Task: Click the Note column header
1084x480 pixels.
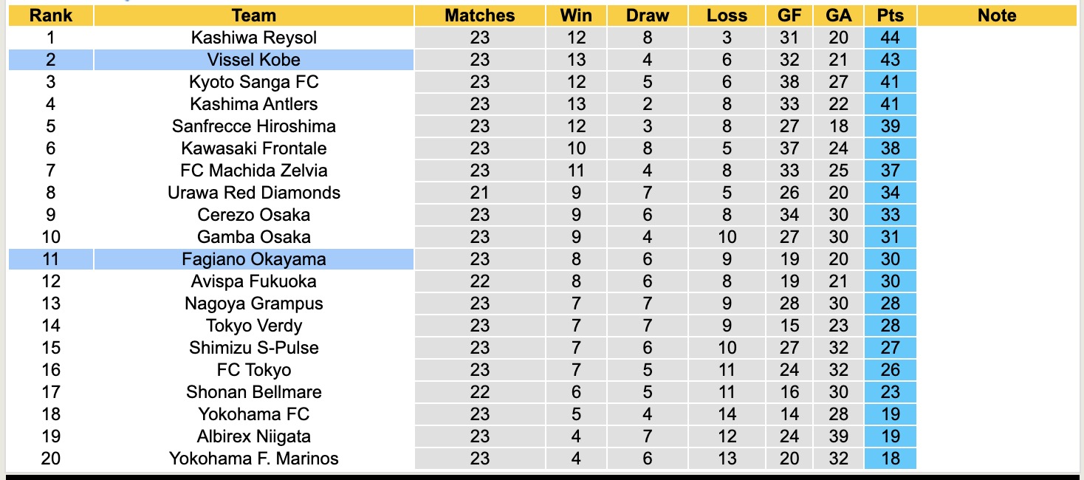Action: tap(997, 16)
